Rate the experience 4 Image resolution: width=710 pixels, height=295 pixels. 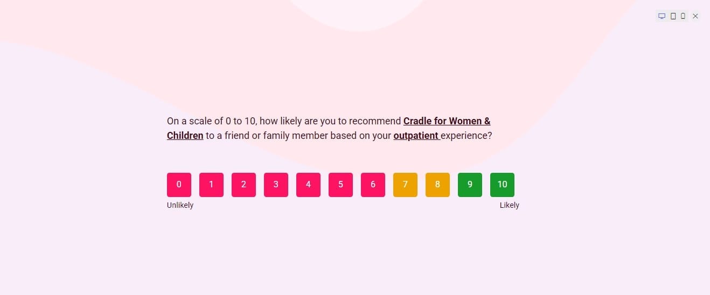(308, 185)
